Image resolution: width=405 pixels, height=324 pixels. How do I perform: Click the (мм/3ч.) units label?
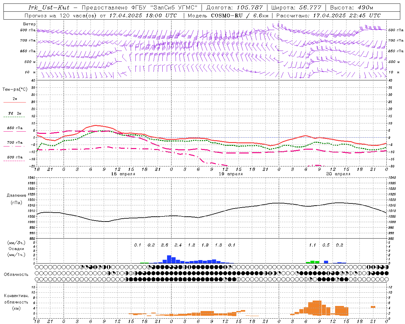pos(16,243)
